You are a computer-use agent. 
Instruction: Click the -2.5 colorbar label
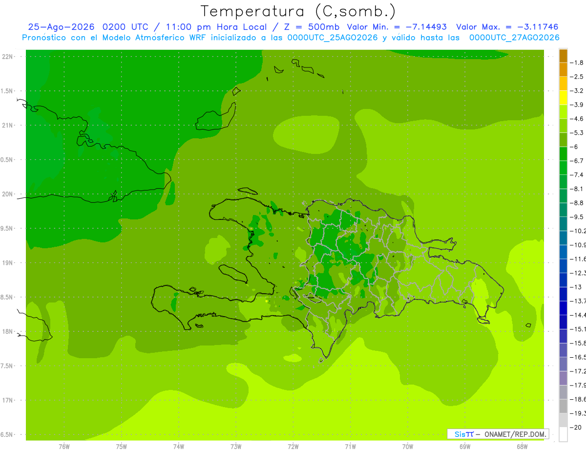[x=577, y=77]
